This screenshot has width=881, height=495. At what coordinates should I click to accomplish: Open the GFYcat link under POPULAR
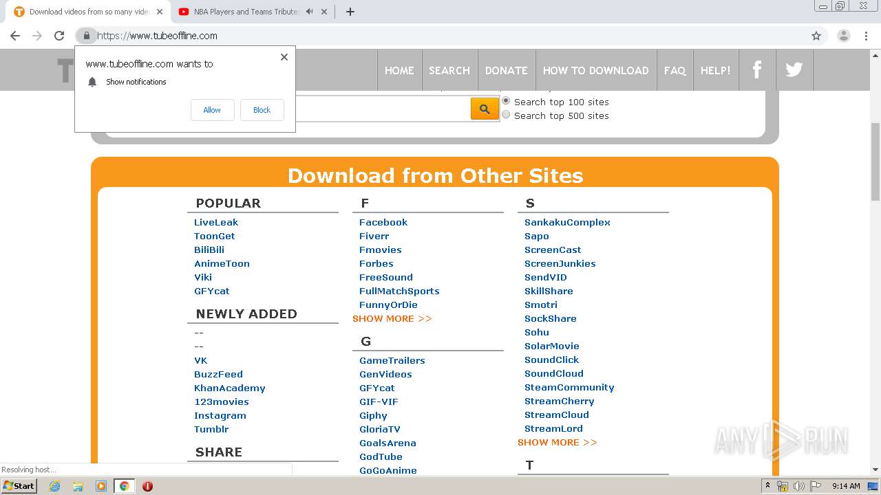coord(212,291)
